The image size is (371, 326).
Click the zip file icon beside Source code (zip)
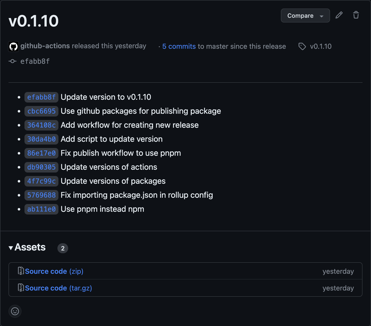[x=21, y=271]
